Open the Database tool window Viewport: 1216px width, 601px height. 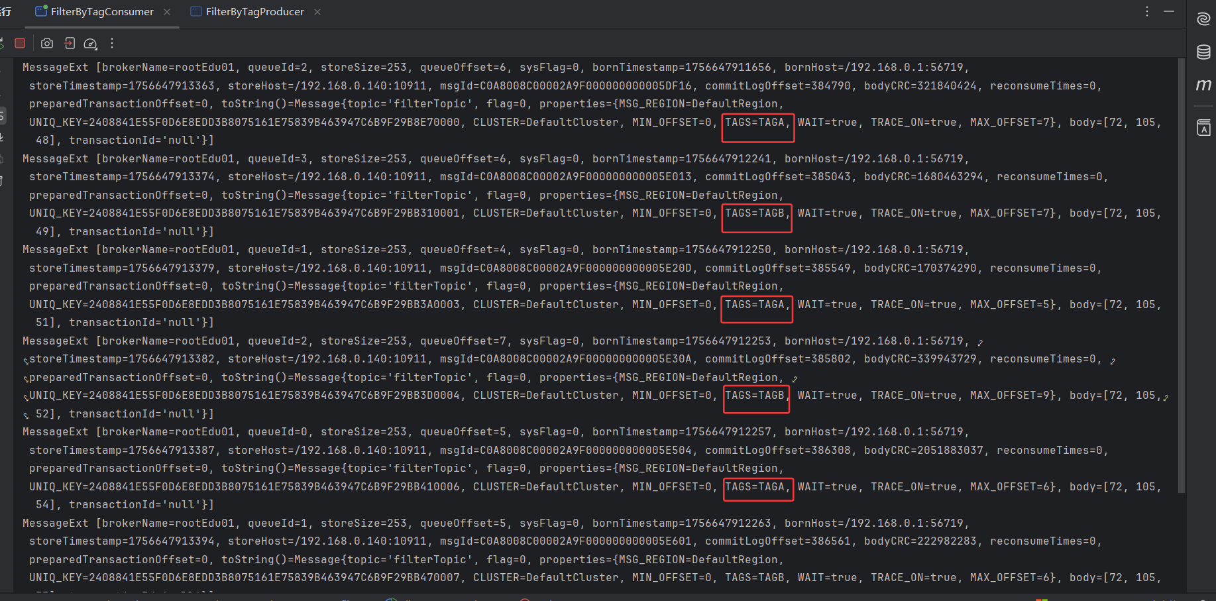click(1203, 52)
